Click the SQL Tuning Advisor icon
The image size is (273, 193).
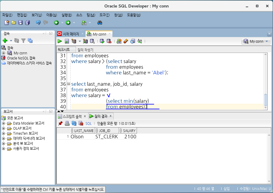point(92,41)
